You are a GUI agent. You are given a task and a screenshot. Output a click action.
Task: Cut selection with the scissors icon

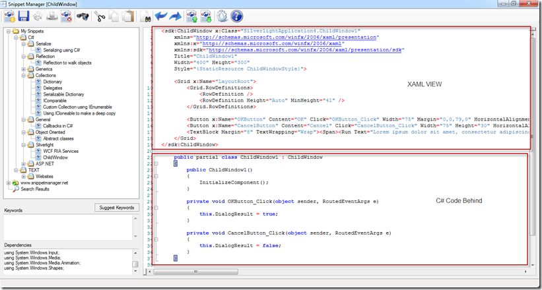coord(100,16)
